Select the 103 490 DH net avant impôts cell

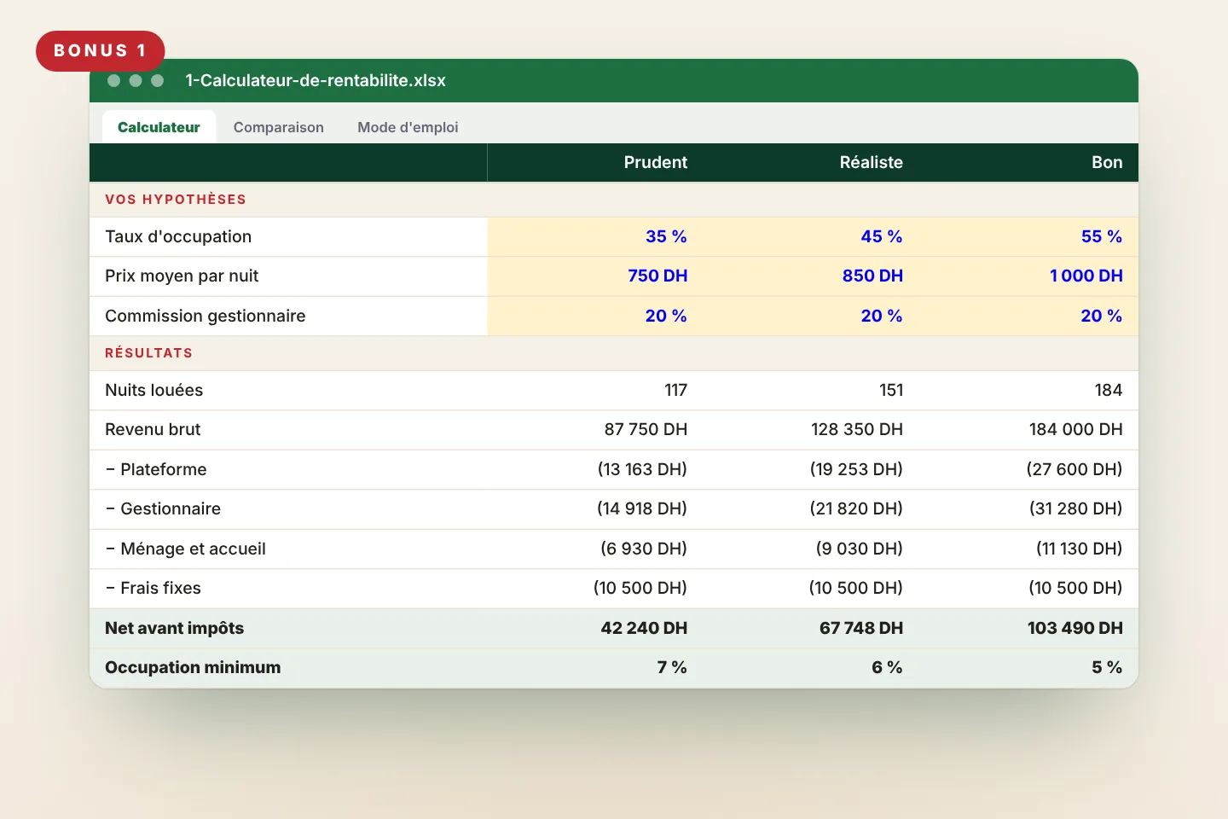click(1028, 628)
